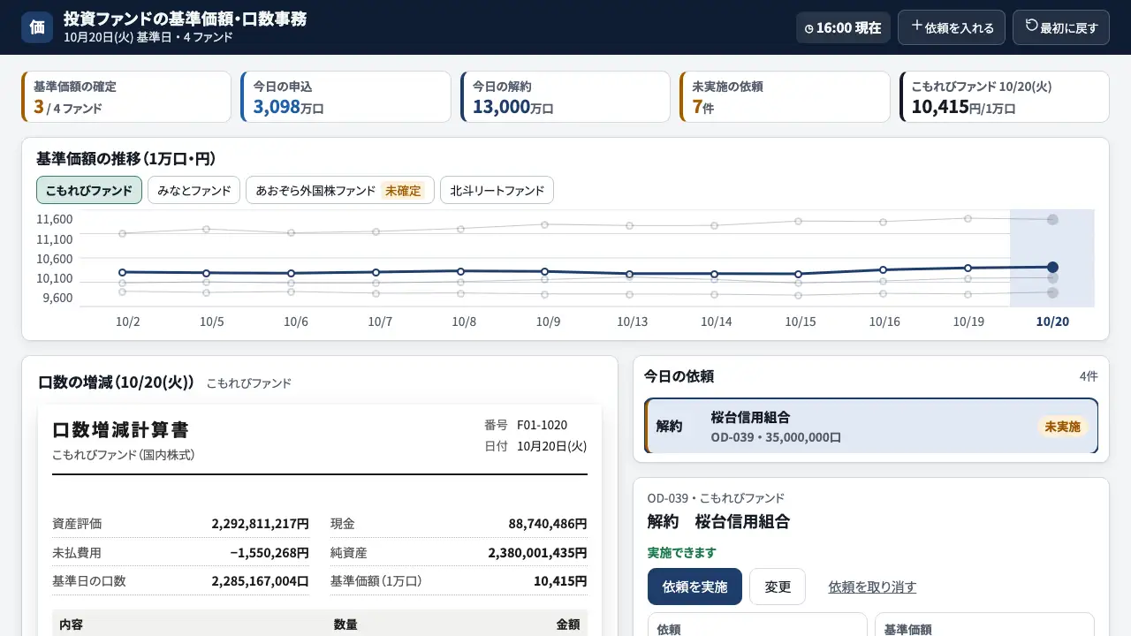Click the 数量 column header
This screenshot has width=1131, height=636.
click(345, 625)
